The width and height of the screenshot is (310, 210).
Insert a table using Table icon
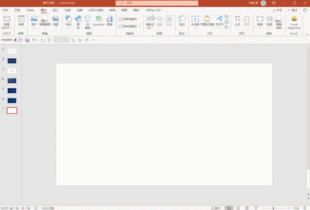[21, 18]
